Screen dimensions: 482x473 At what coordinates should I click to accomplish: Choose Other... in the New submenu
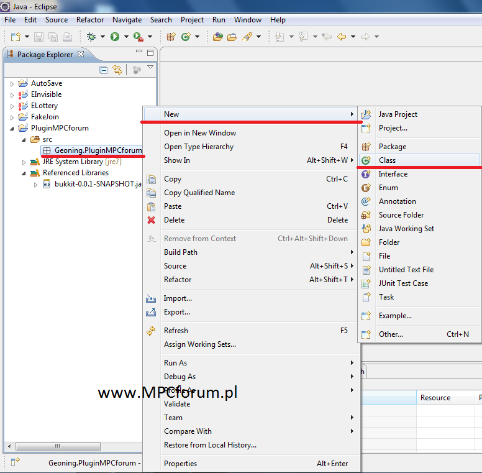tap(419, 334)
